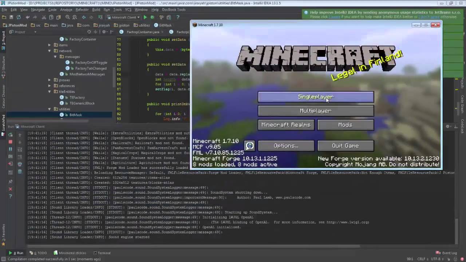Click the Pause output icon in Run panel

click(x=11, y=149)
